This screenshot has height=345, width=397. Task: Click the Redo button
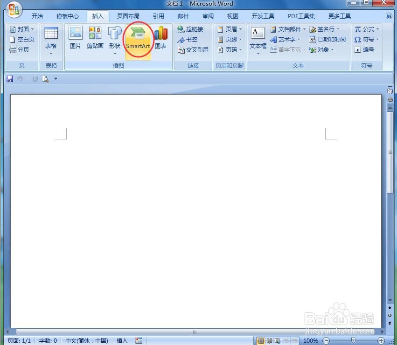pos(35,79)
